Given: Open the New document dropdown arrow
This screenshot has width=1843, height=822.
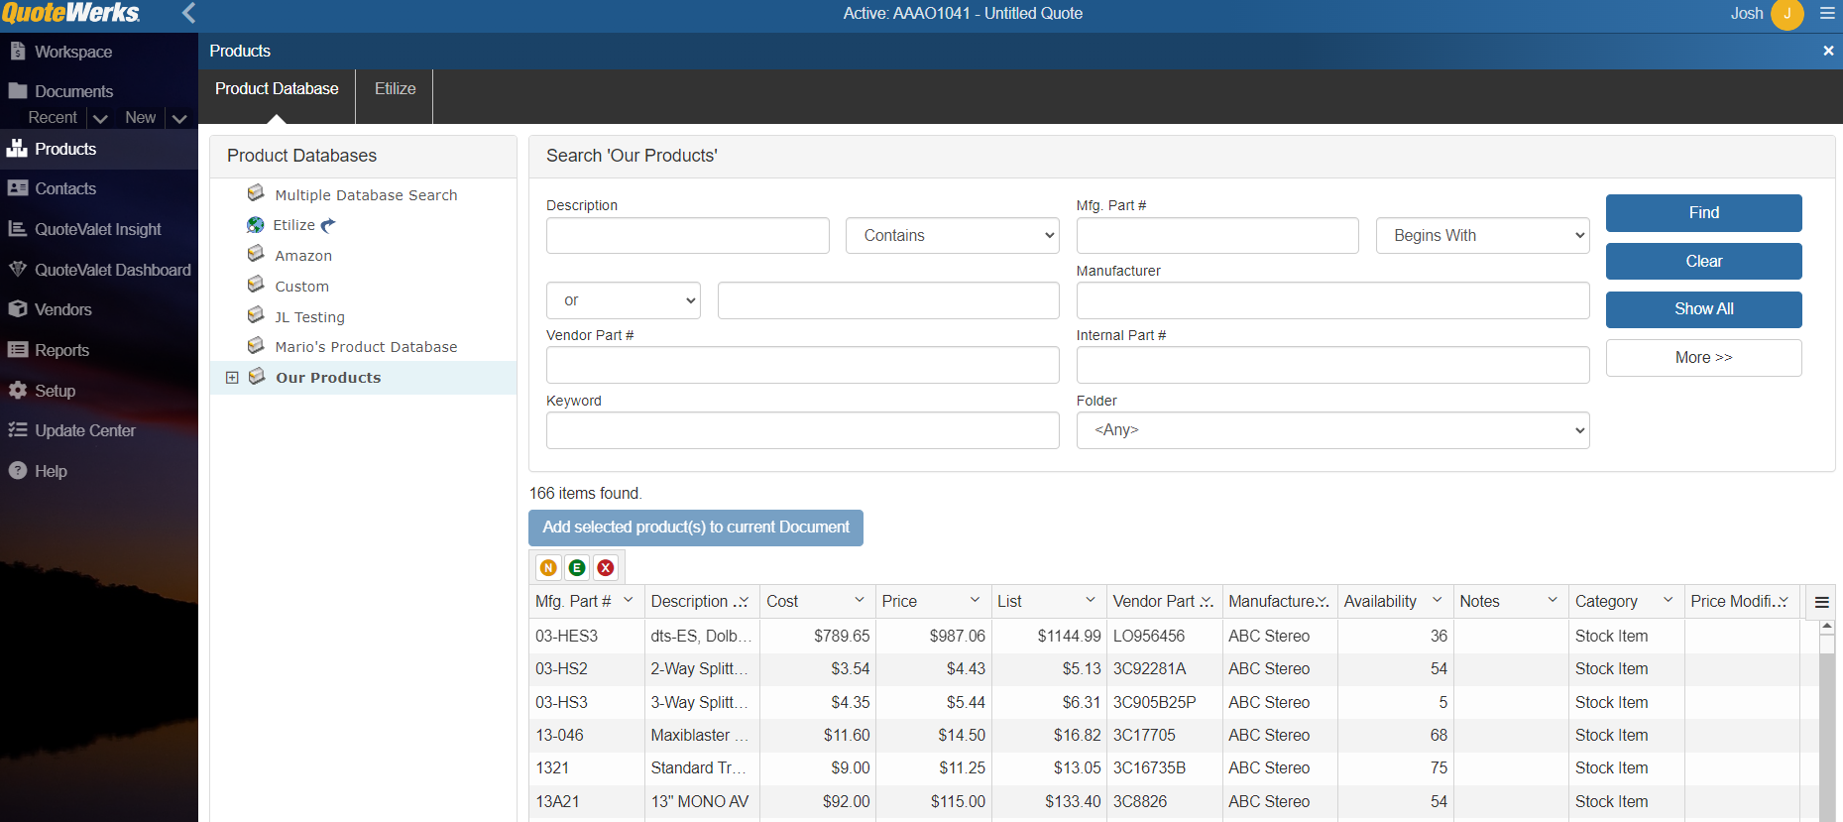Looking at the screenshot, I should [x=179, y=118].
